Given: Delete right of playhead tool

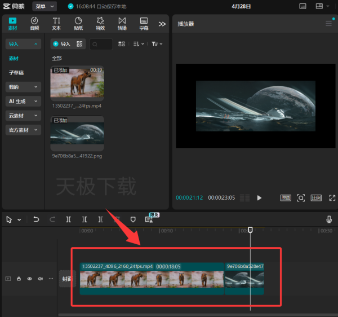Looking at the screenshot, I should click(101, 219).
